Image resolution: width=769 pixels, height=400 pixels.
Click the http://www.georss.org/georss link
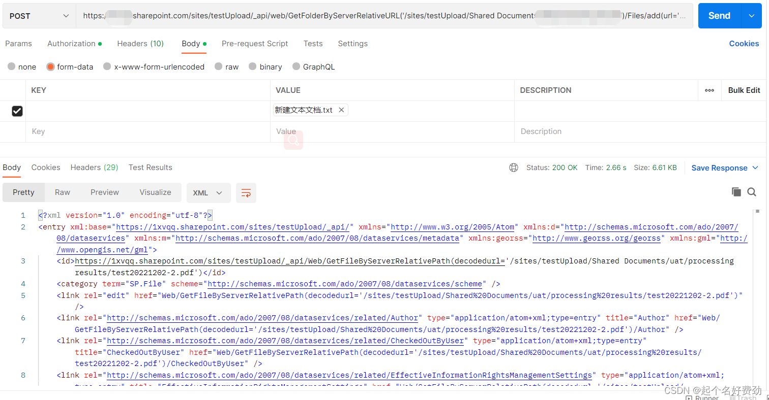point(596,238)
